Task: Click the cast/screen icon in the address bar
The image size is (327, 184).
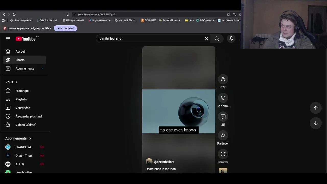Action: pos(229,15)
